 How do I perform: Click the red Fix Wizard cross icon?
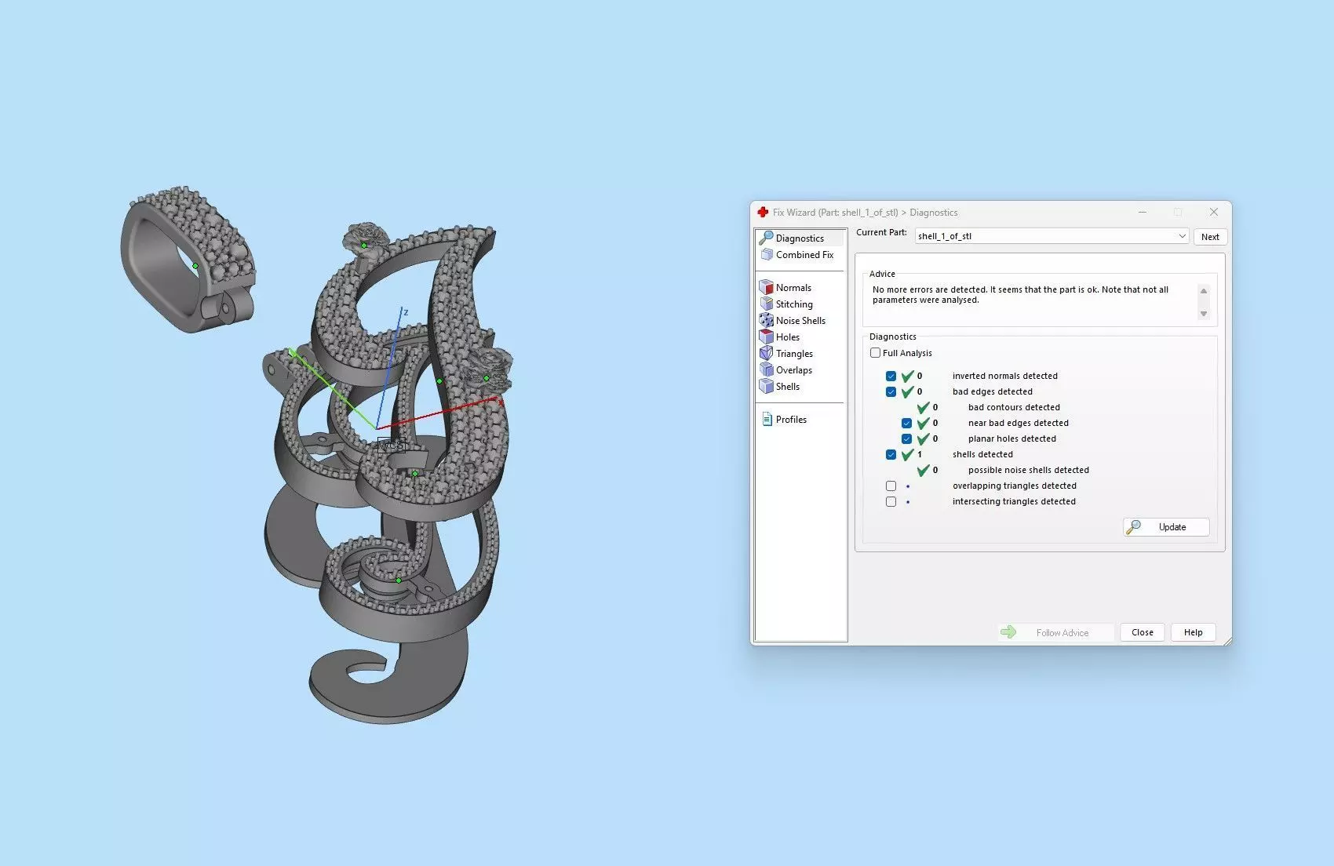point(763,213)
